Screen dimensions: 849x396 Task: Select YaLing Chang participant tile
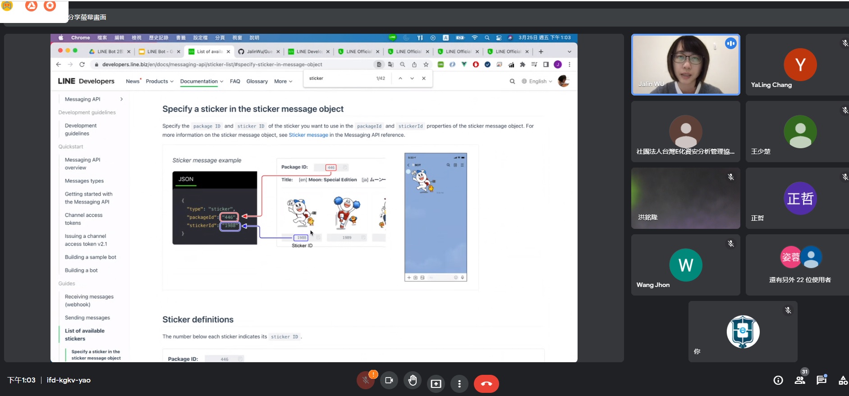(x=797, y=64)
